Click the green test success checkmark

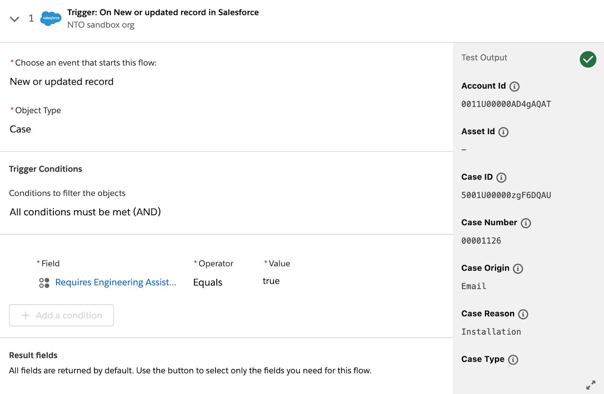(588, 59)
